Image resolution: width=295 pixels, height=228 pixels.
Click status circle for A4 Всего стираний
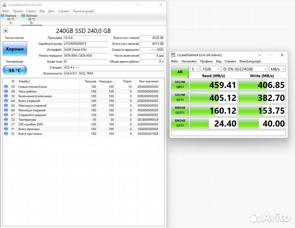(6, 101)
